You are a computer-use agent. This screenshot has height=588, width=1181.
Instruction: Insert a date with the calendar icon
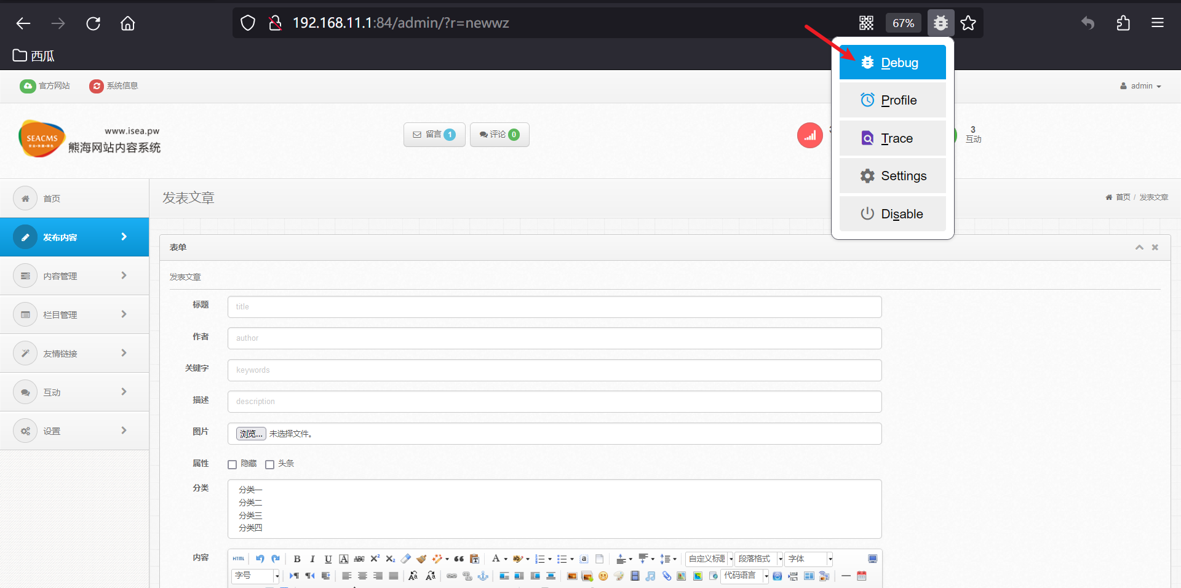click(x=862, y=576)
